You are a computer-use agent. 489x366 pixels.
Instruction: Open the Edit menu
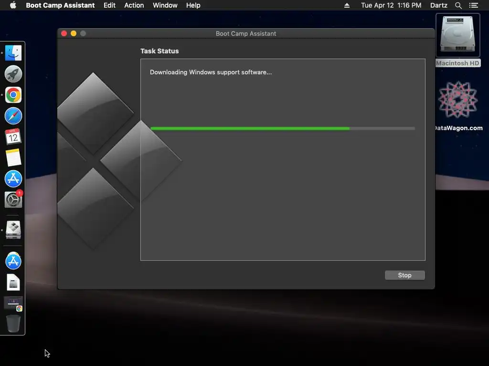point(109,5)
